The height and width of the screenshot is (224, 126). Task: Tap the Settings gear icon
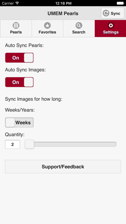[111, 25]
